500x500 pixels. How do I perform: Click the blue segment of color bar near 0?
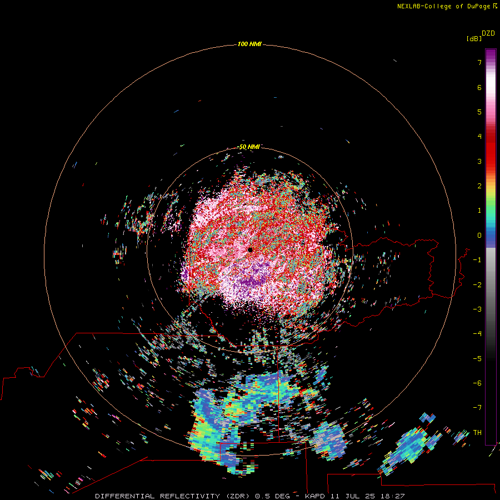point(491,236)
